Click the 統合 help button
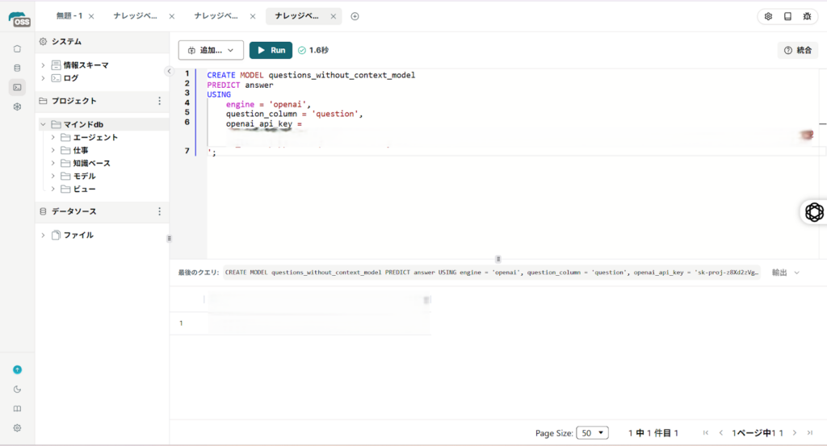Image resolution: width=827 pixels, height=446 pixels. point(797,50)
